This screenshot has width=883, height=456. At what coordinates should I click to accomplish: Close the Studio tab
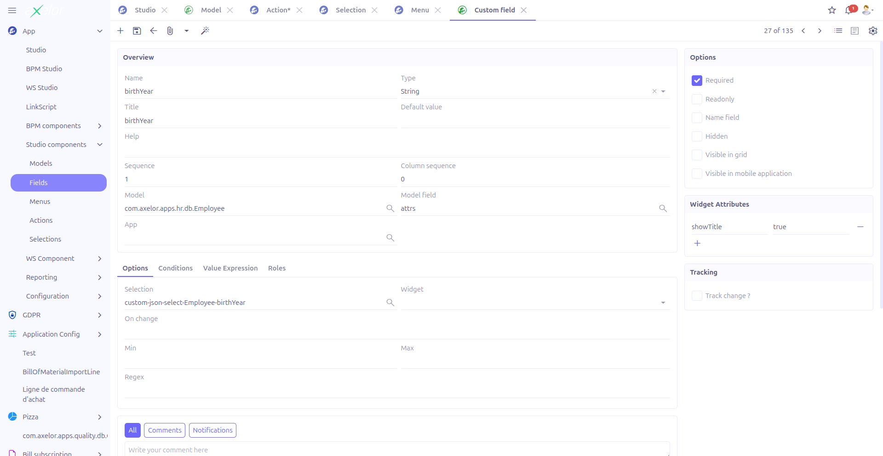(165, 10)
